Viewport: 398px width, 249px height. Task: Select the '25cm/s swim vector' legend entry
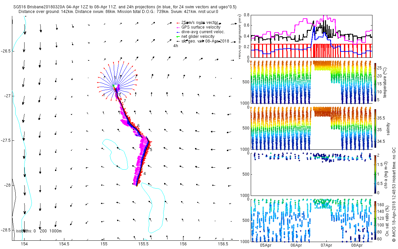click(x=197, y=22)
